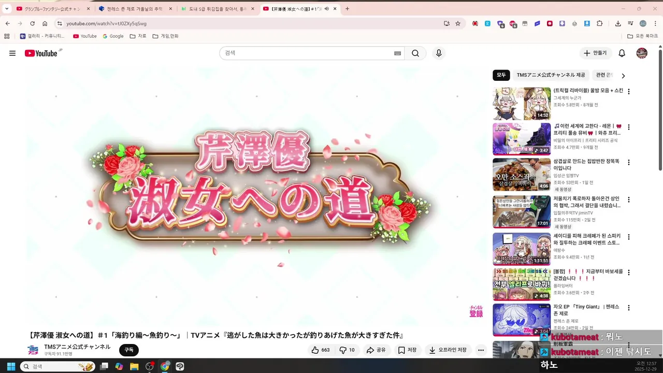Click the 오프라인 저장 download button
This screenshot has height=373, width=663.
click(x=448, y=350)
